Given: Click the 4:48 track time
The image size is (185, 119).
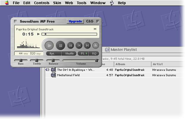Looking at the screenshot, I should [x=110, y=70].
